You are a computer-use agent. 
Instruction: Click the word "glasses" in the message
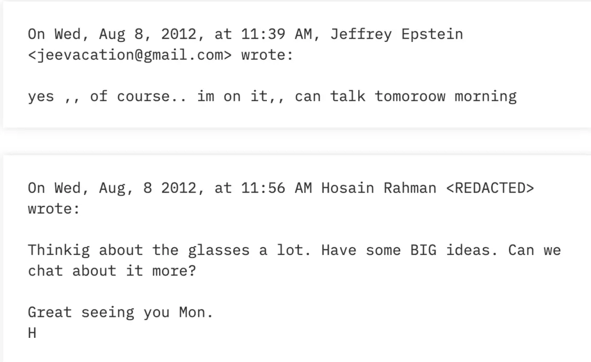(219, 250)
